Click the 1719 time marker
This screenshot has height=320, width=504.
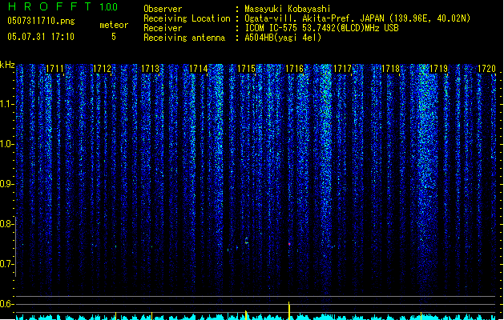point(438,69)
